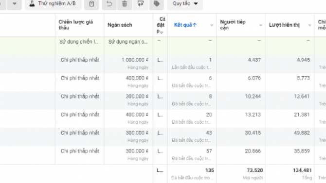326x183 pixels.
Task: Click the result value 6 cell
Action: [210, 78]
